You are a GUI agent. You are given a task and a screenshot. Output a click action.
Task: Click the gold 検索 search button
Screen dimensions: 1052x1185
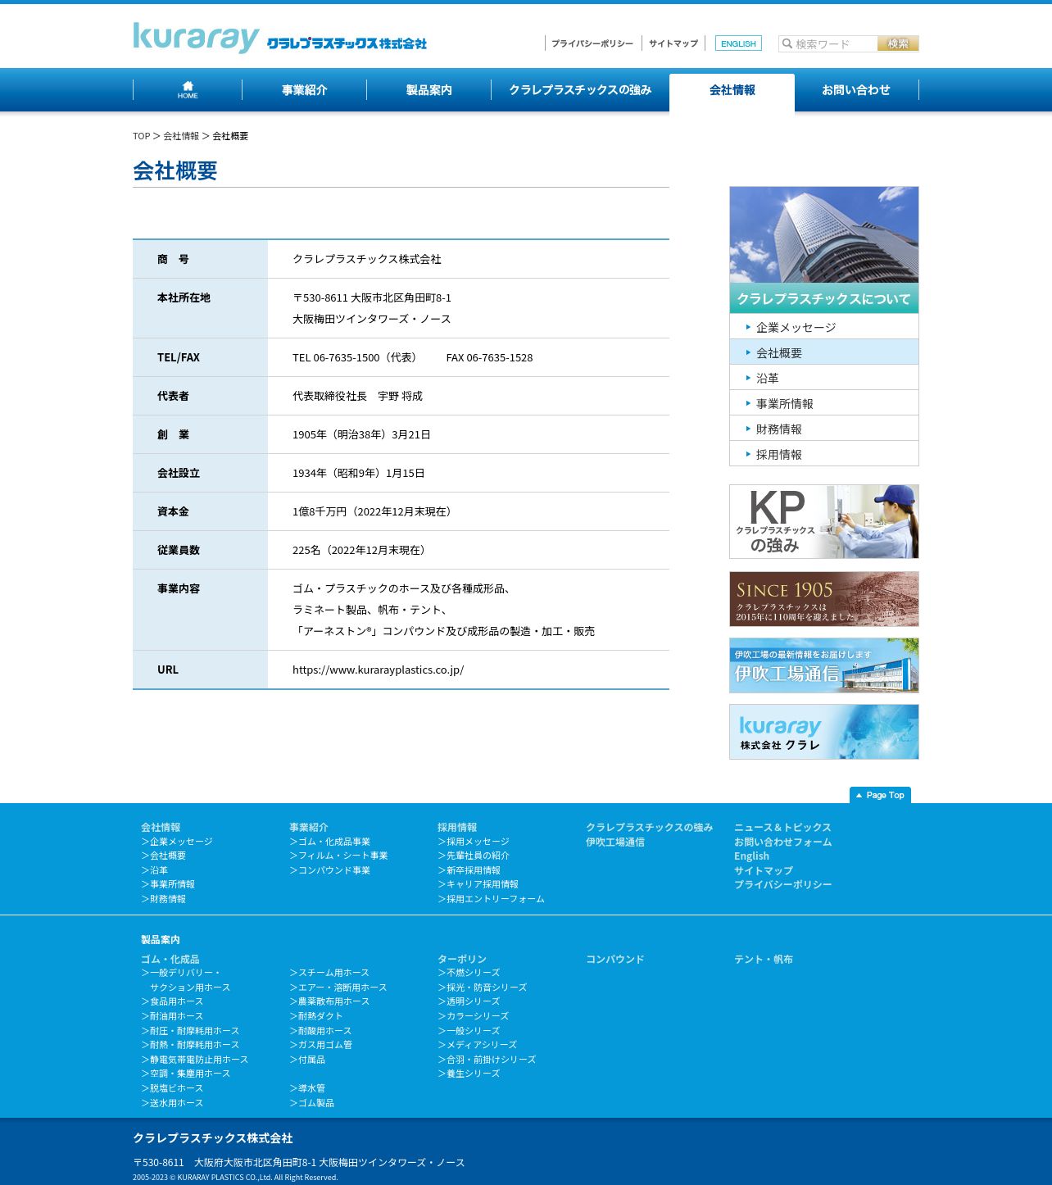[898, 43]
